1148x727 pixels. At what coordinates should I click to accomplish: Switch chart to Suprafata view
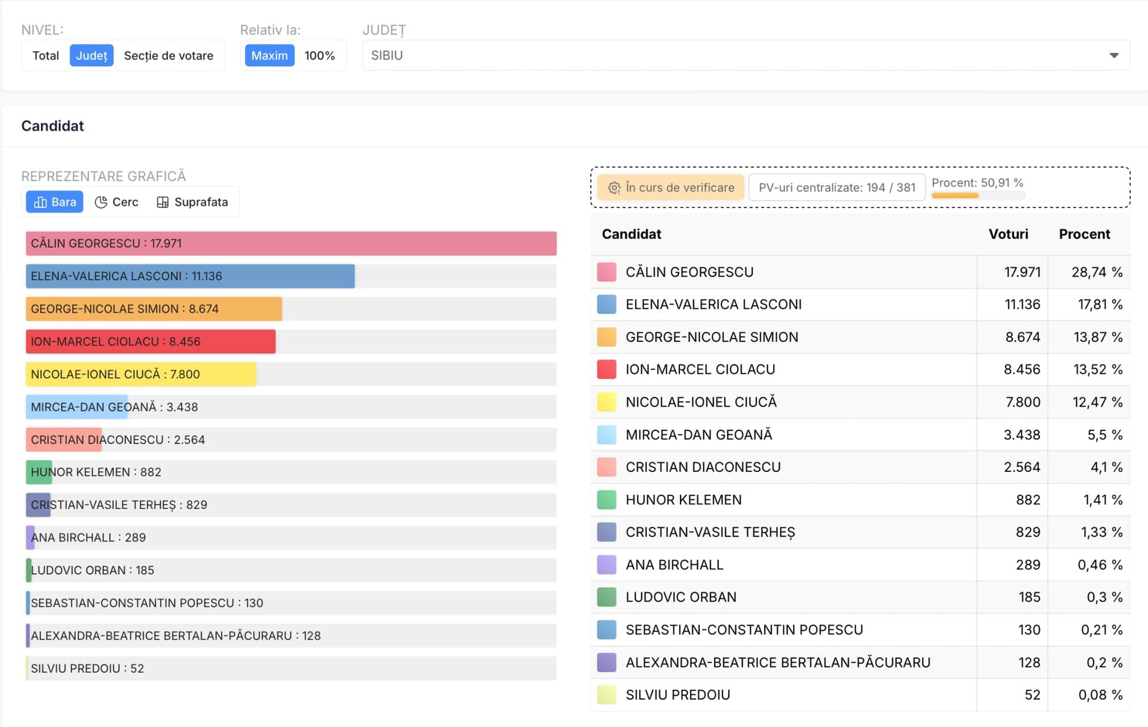(x=193, y=202)
